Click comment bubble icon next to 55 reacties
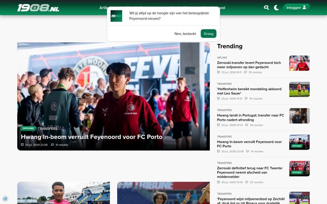327x204 pixels. point(245,72)
